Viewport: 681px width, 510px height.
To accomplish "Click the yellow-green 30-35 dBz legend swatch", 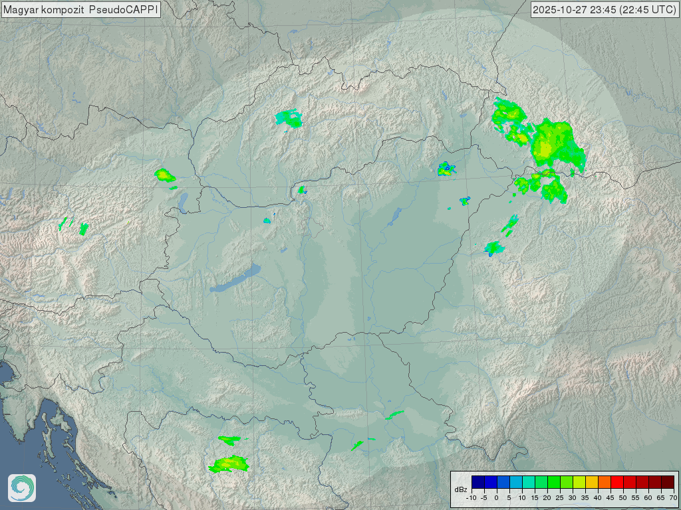I will pos(579,481).
